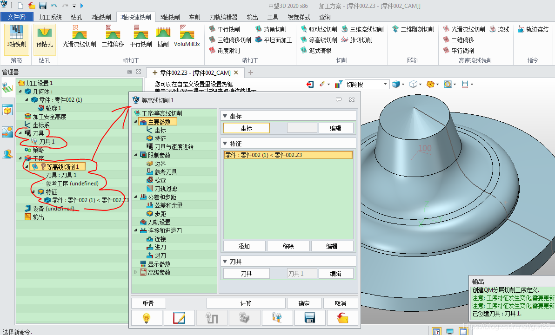The image size is (555, 335).
Task: Open the 切削段 filter dropdown
Action: click(x=385, y=84)
